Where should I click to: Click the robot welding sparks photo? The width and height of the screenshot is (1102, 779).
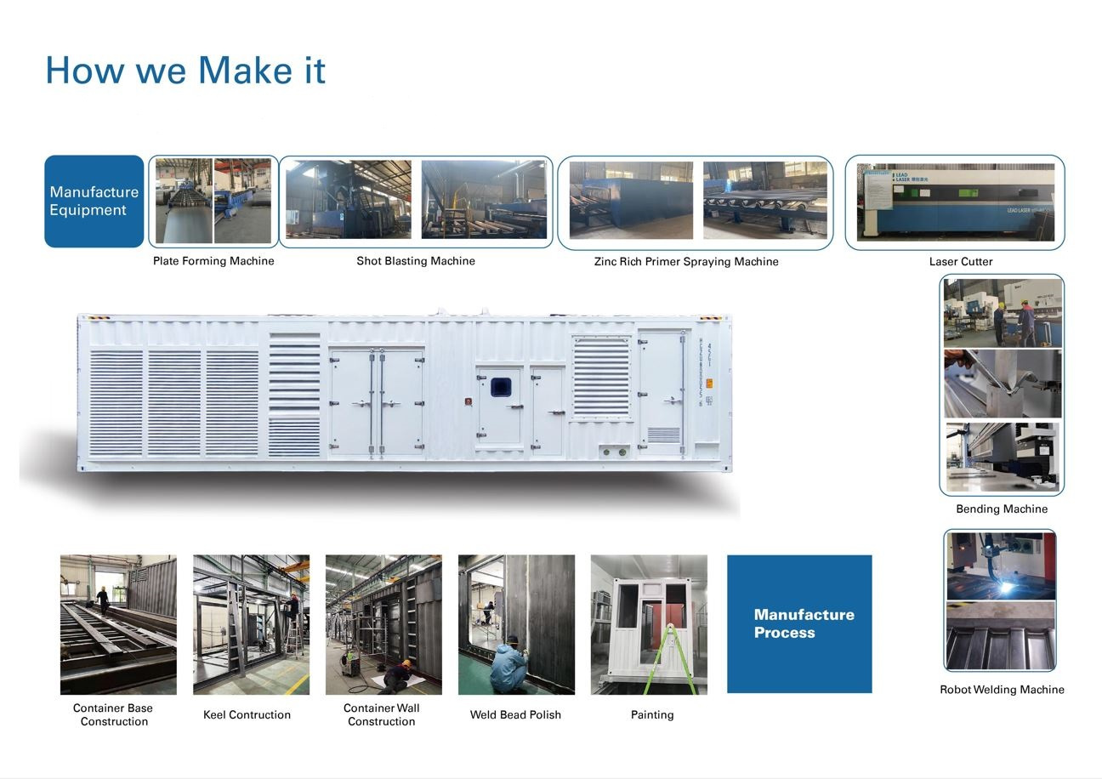click(x=1001, y=566)
